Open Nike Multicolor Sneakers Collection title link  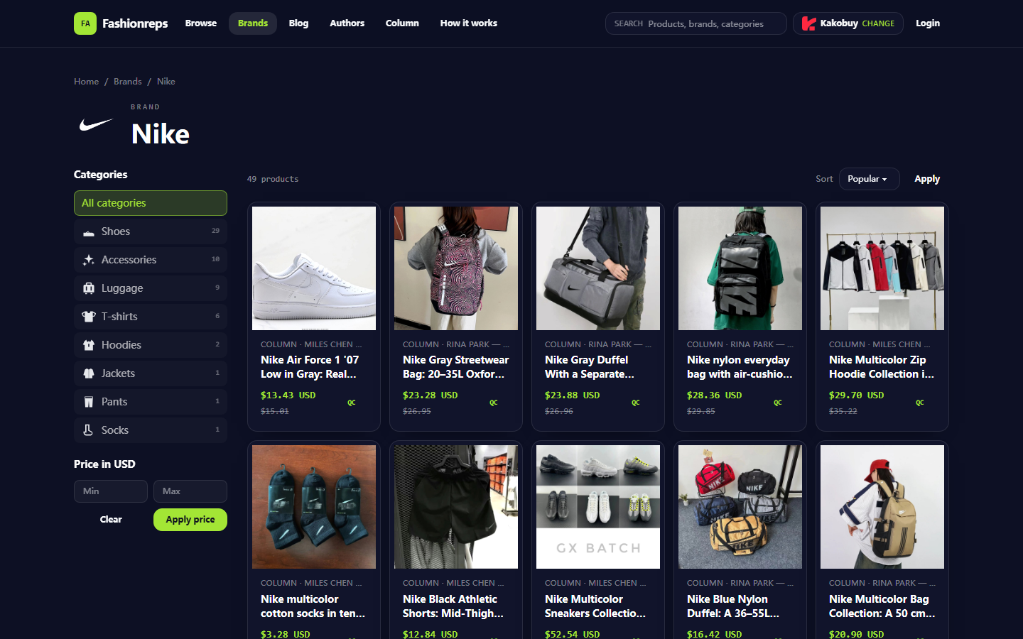click(595, 606)
